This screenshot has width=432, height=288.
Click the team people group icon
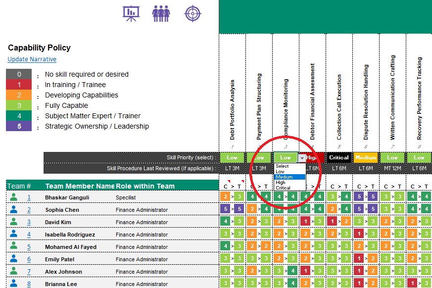(x=161, y=14)
